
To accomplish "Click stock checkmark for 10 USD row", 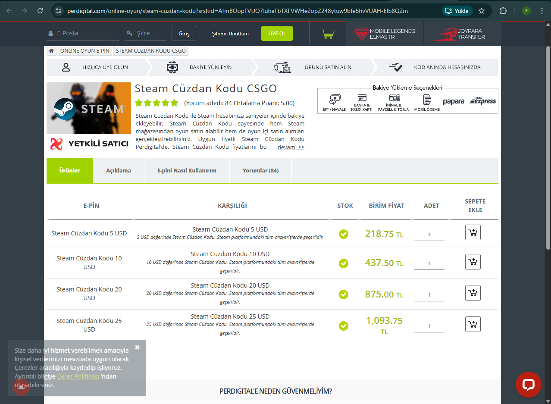I will (x=344, y=263).
